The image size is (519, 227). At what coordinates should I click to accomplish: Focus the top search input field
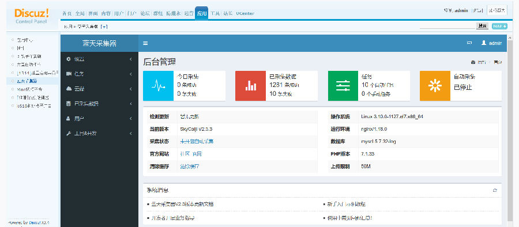[x=447, y=26]
